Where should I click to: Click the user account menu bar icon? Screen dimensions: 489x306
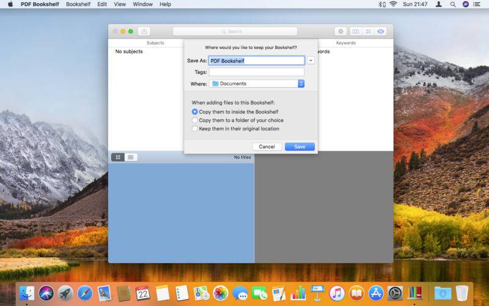click(439, 4)
